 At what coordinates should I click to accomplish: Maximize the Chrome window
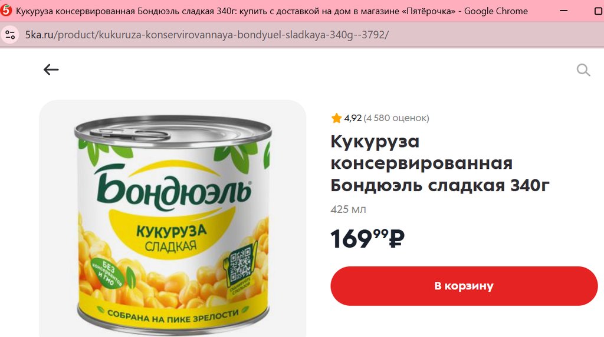(x=599, y=11)
